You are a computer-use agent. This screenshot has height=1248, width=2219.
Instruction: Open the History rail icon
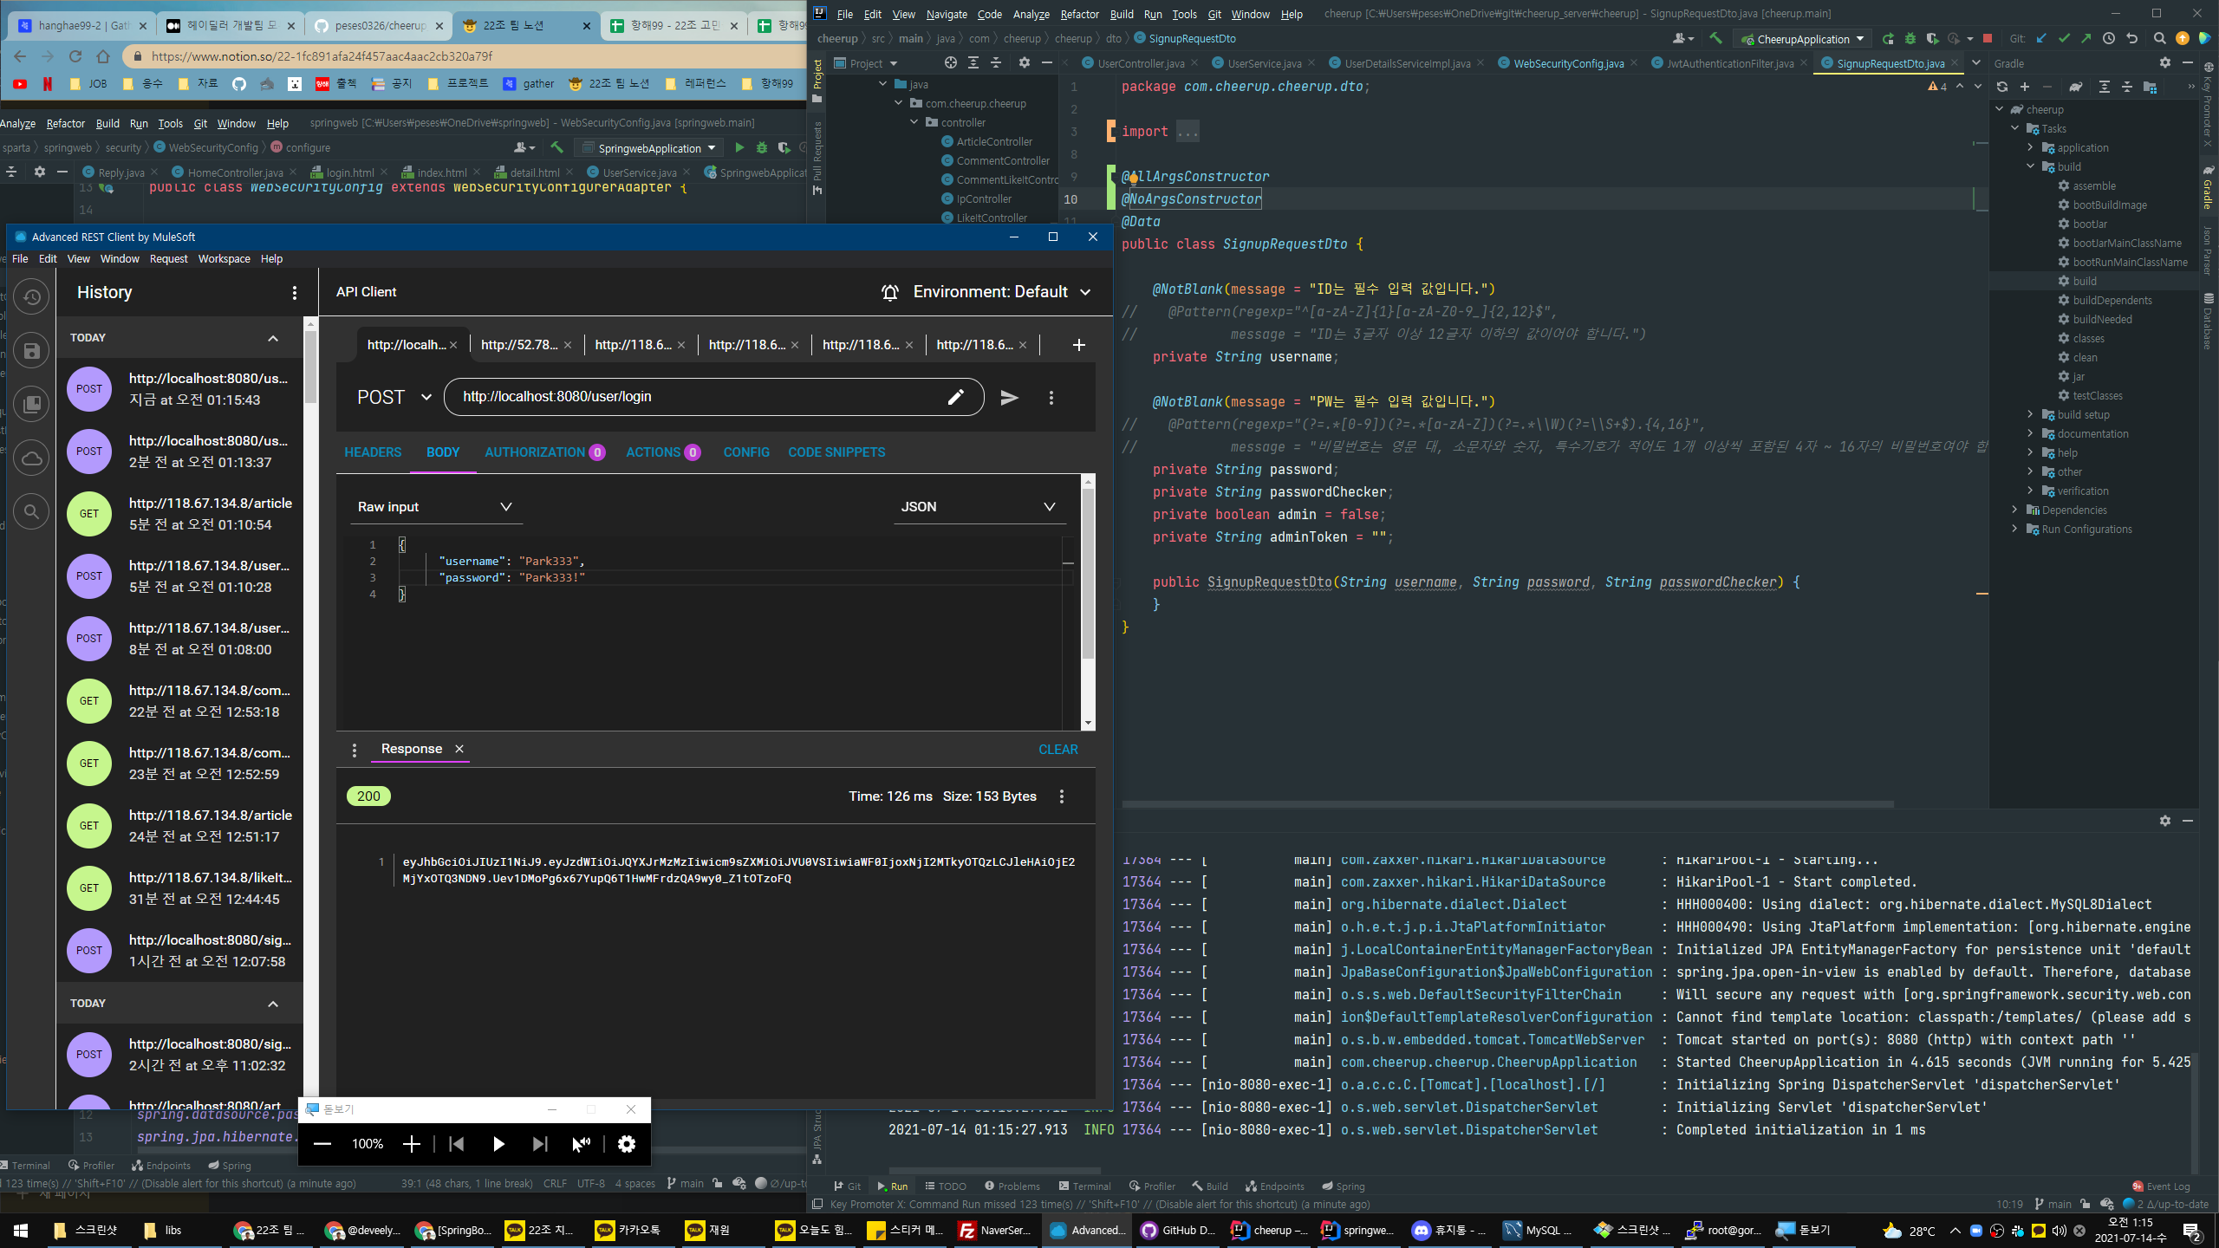(31, 297)
